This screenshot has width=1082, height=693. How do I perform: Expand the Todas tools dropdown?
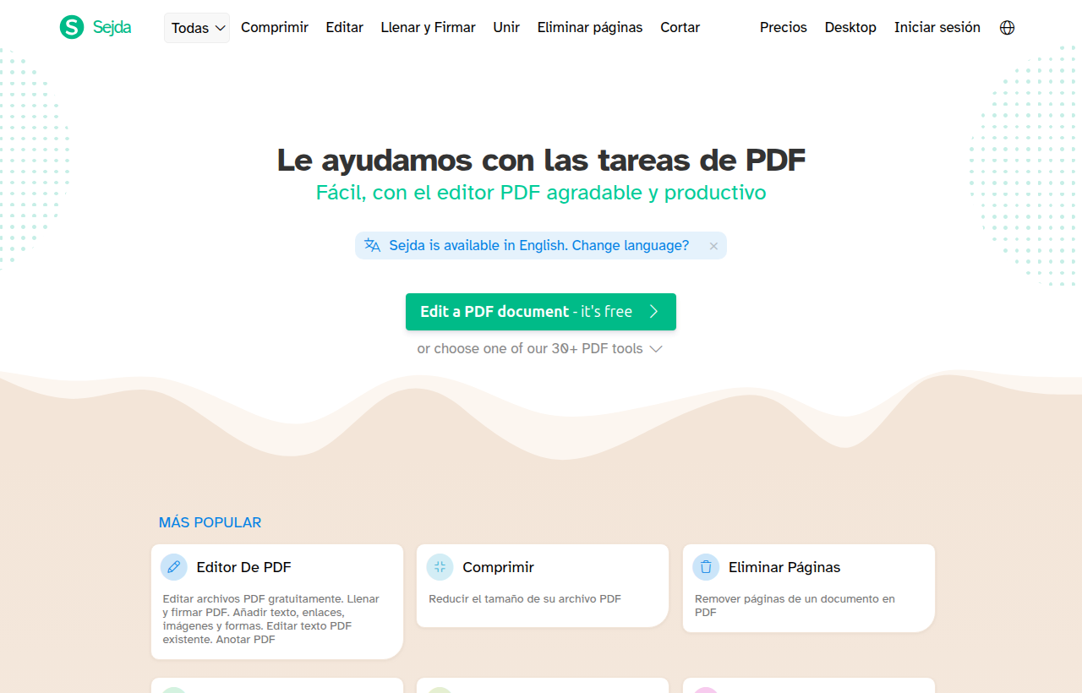(x=197, y=28)
